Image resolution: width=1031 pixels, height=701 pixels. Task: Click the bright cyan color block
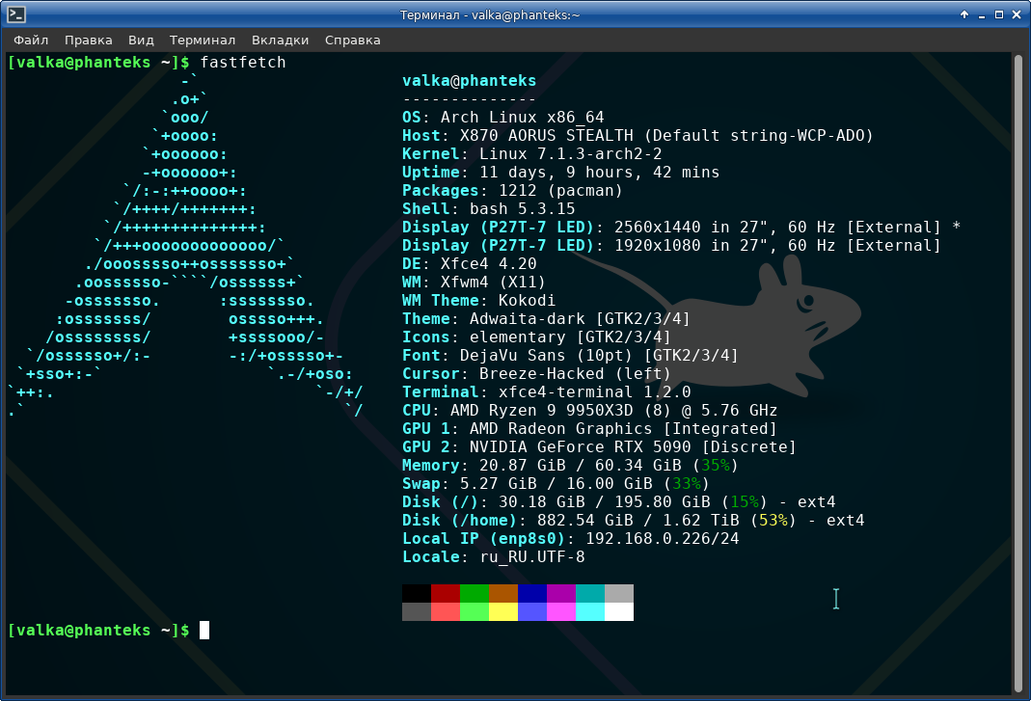[x=590, y=611]
